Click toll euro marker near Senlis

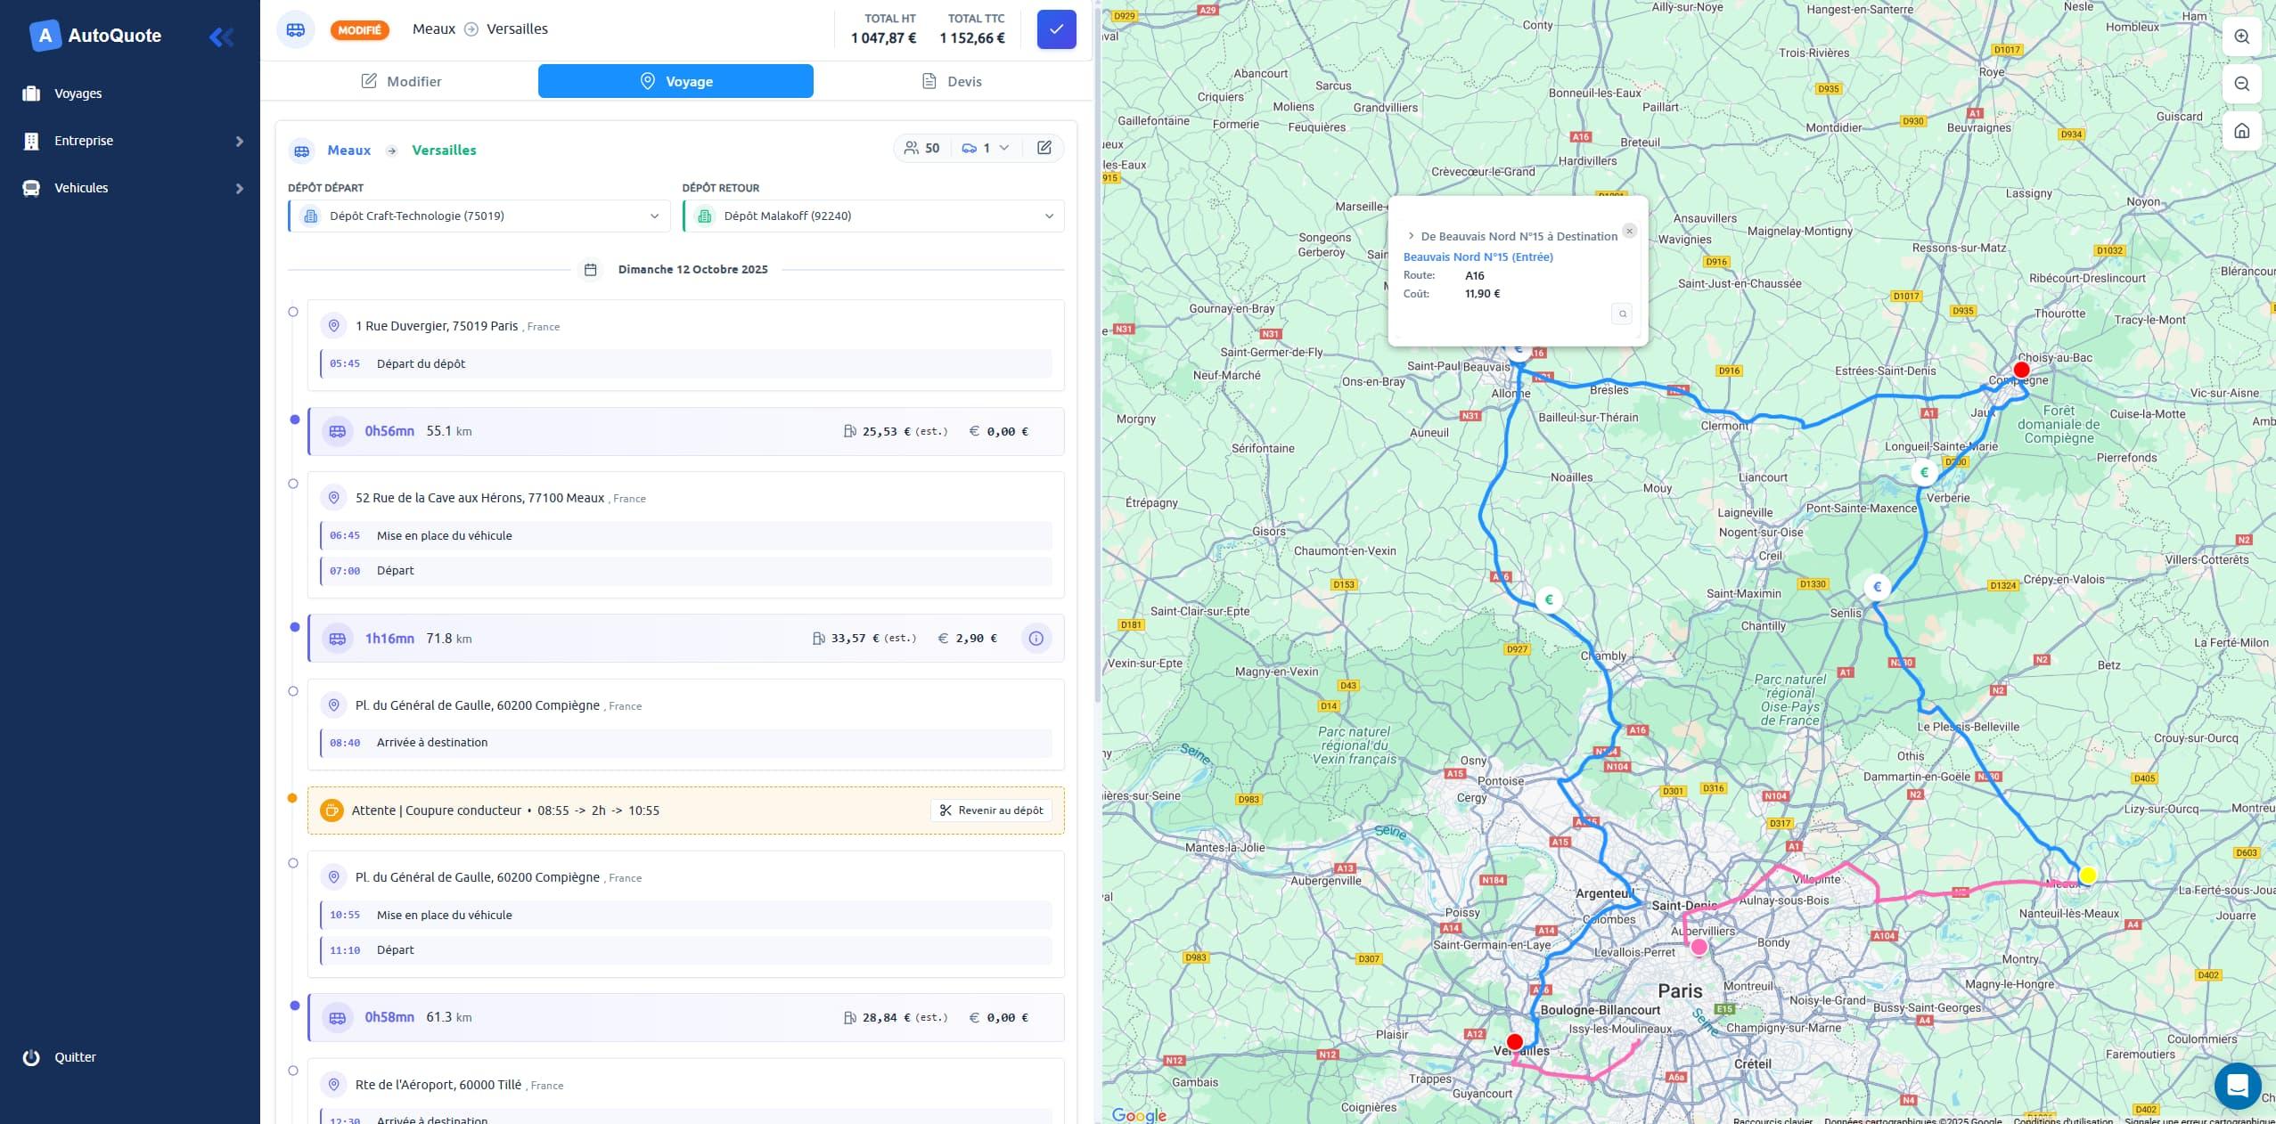pos(1877,587)
